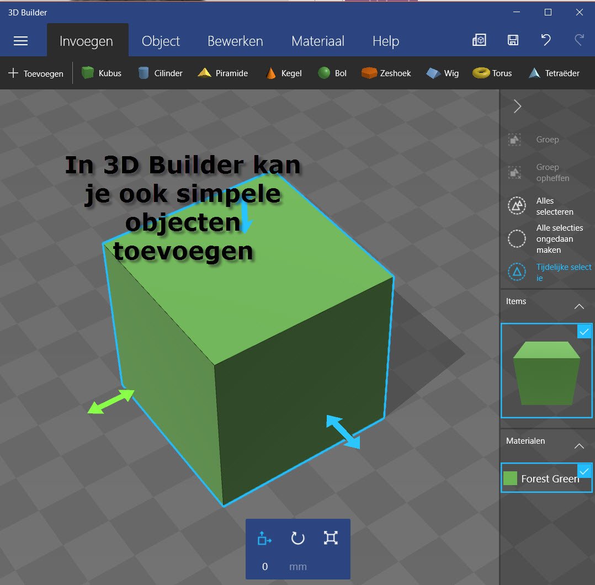
Task: Insert a Zeshoek shape
Action: click(x=386, y=73)
